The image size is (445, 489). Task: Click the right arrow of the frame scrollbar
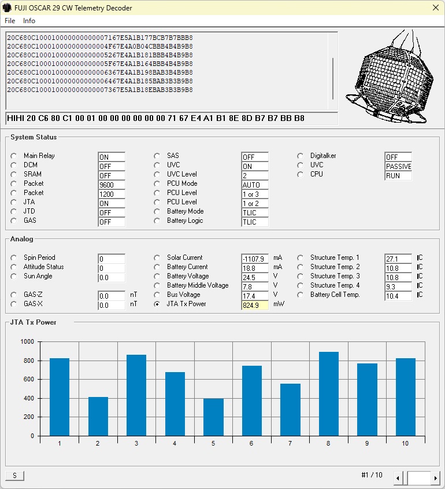click(435, 478)
